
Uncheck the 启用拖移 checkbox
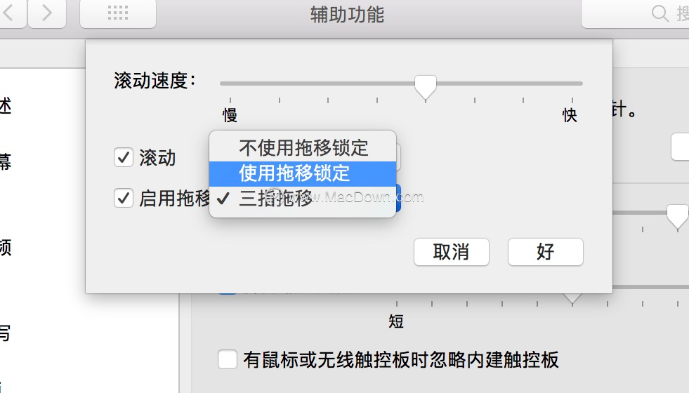coord(124,198)
